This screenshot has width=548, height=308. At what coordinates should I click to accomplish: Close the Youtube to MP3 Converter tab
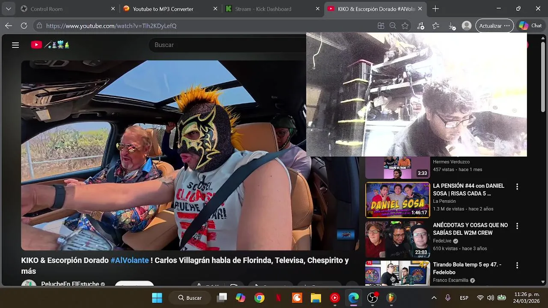point(215,9)
